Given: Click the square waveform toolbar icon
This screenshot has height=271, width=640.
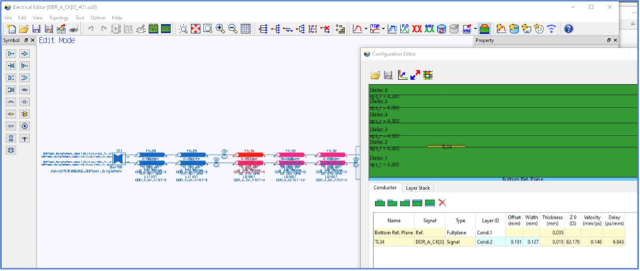Looking at the screenshot, I should click(x=129, y=29).
